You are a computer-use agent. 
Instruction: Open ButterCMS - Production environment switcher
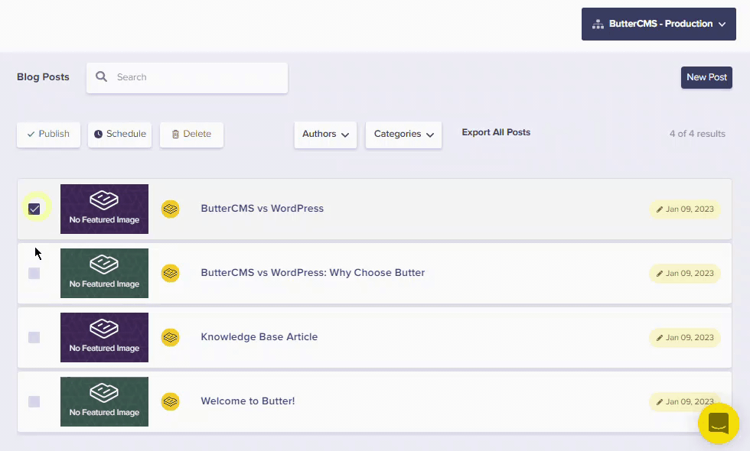(659, 24)
